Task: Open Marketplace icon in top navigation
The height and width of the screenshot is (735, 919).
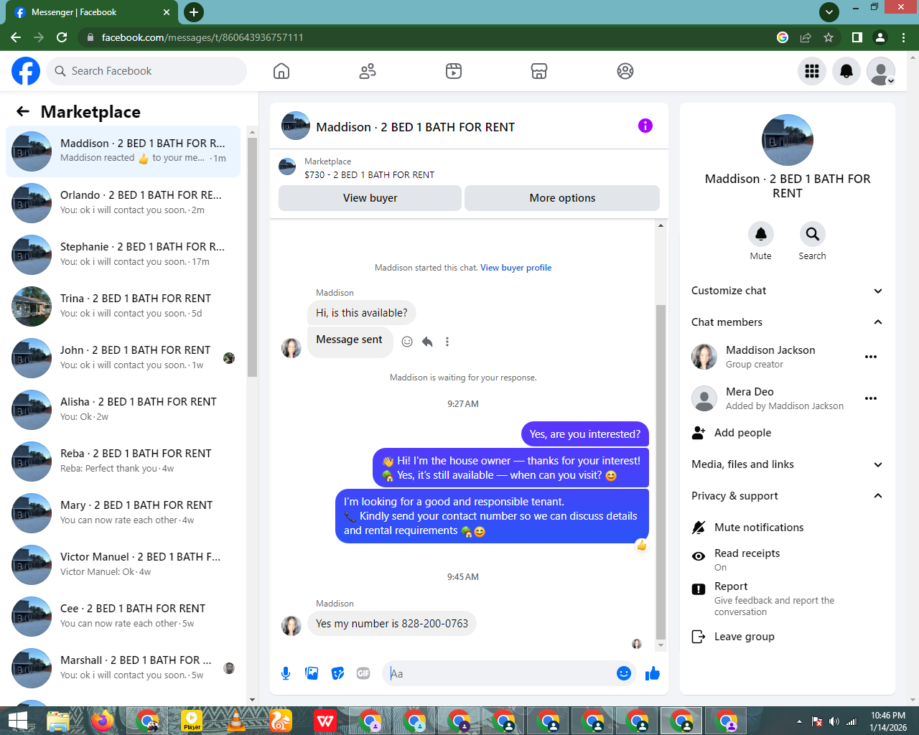Action: pyautogui.click(x=539, y=71)
